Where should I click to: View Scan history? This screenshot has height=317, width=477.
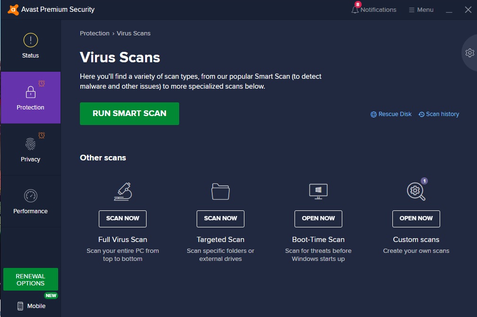tap(439, 114)
